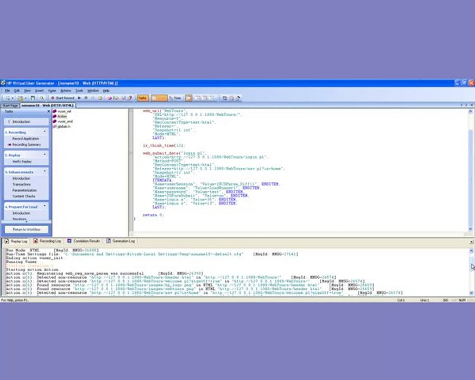Viewport: 475px width, 380px height.
Task: Open the Vuser menu
Action: click(x=52, y=91)
